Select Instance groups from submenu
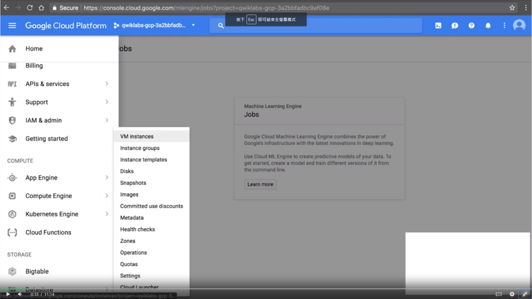Image resolution: width=532 pixels, height=299 pixels. 151,148
